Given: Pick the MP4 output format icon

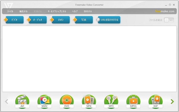Looking at the screenshot, I should (x=89, y=101).
